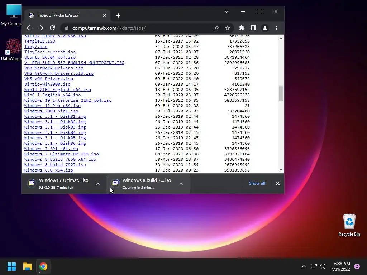Open File Explorer from the taskbar
This screenshot has width=367, height=275.
click(x=27, y=266)
